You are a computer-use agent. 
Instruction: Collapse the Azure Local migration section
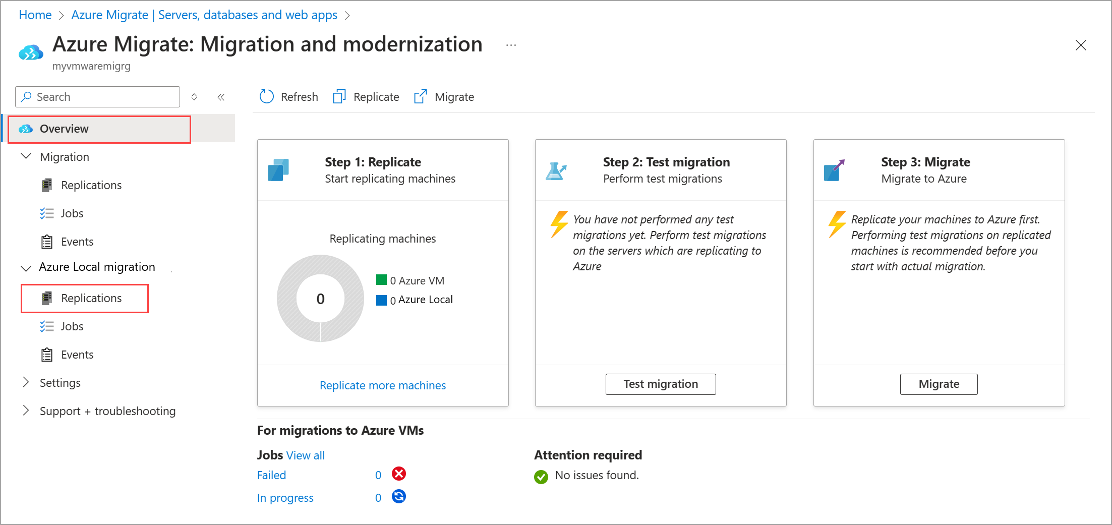pos(26,268)
